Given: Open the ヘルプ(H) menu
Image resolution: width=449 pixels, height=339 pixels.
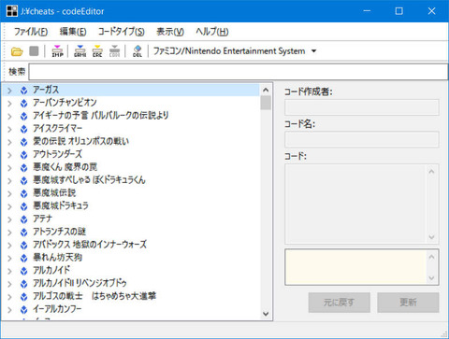Looking at the screenshot, I should pos(212,32).
